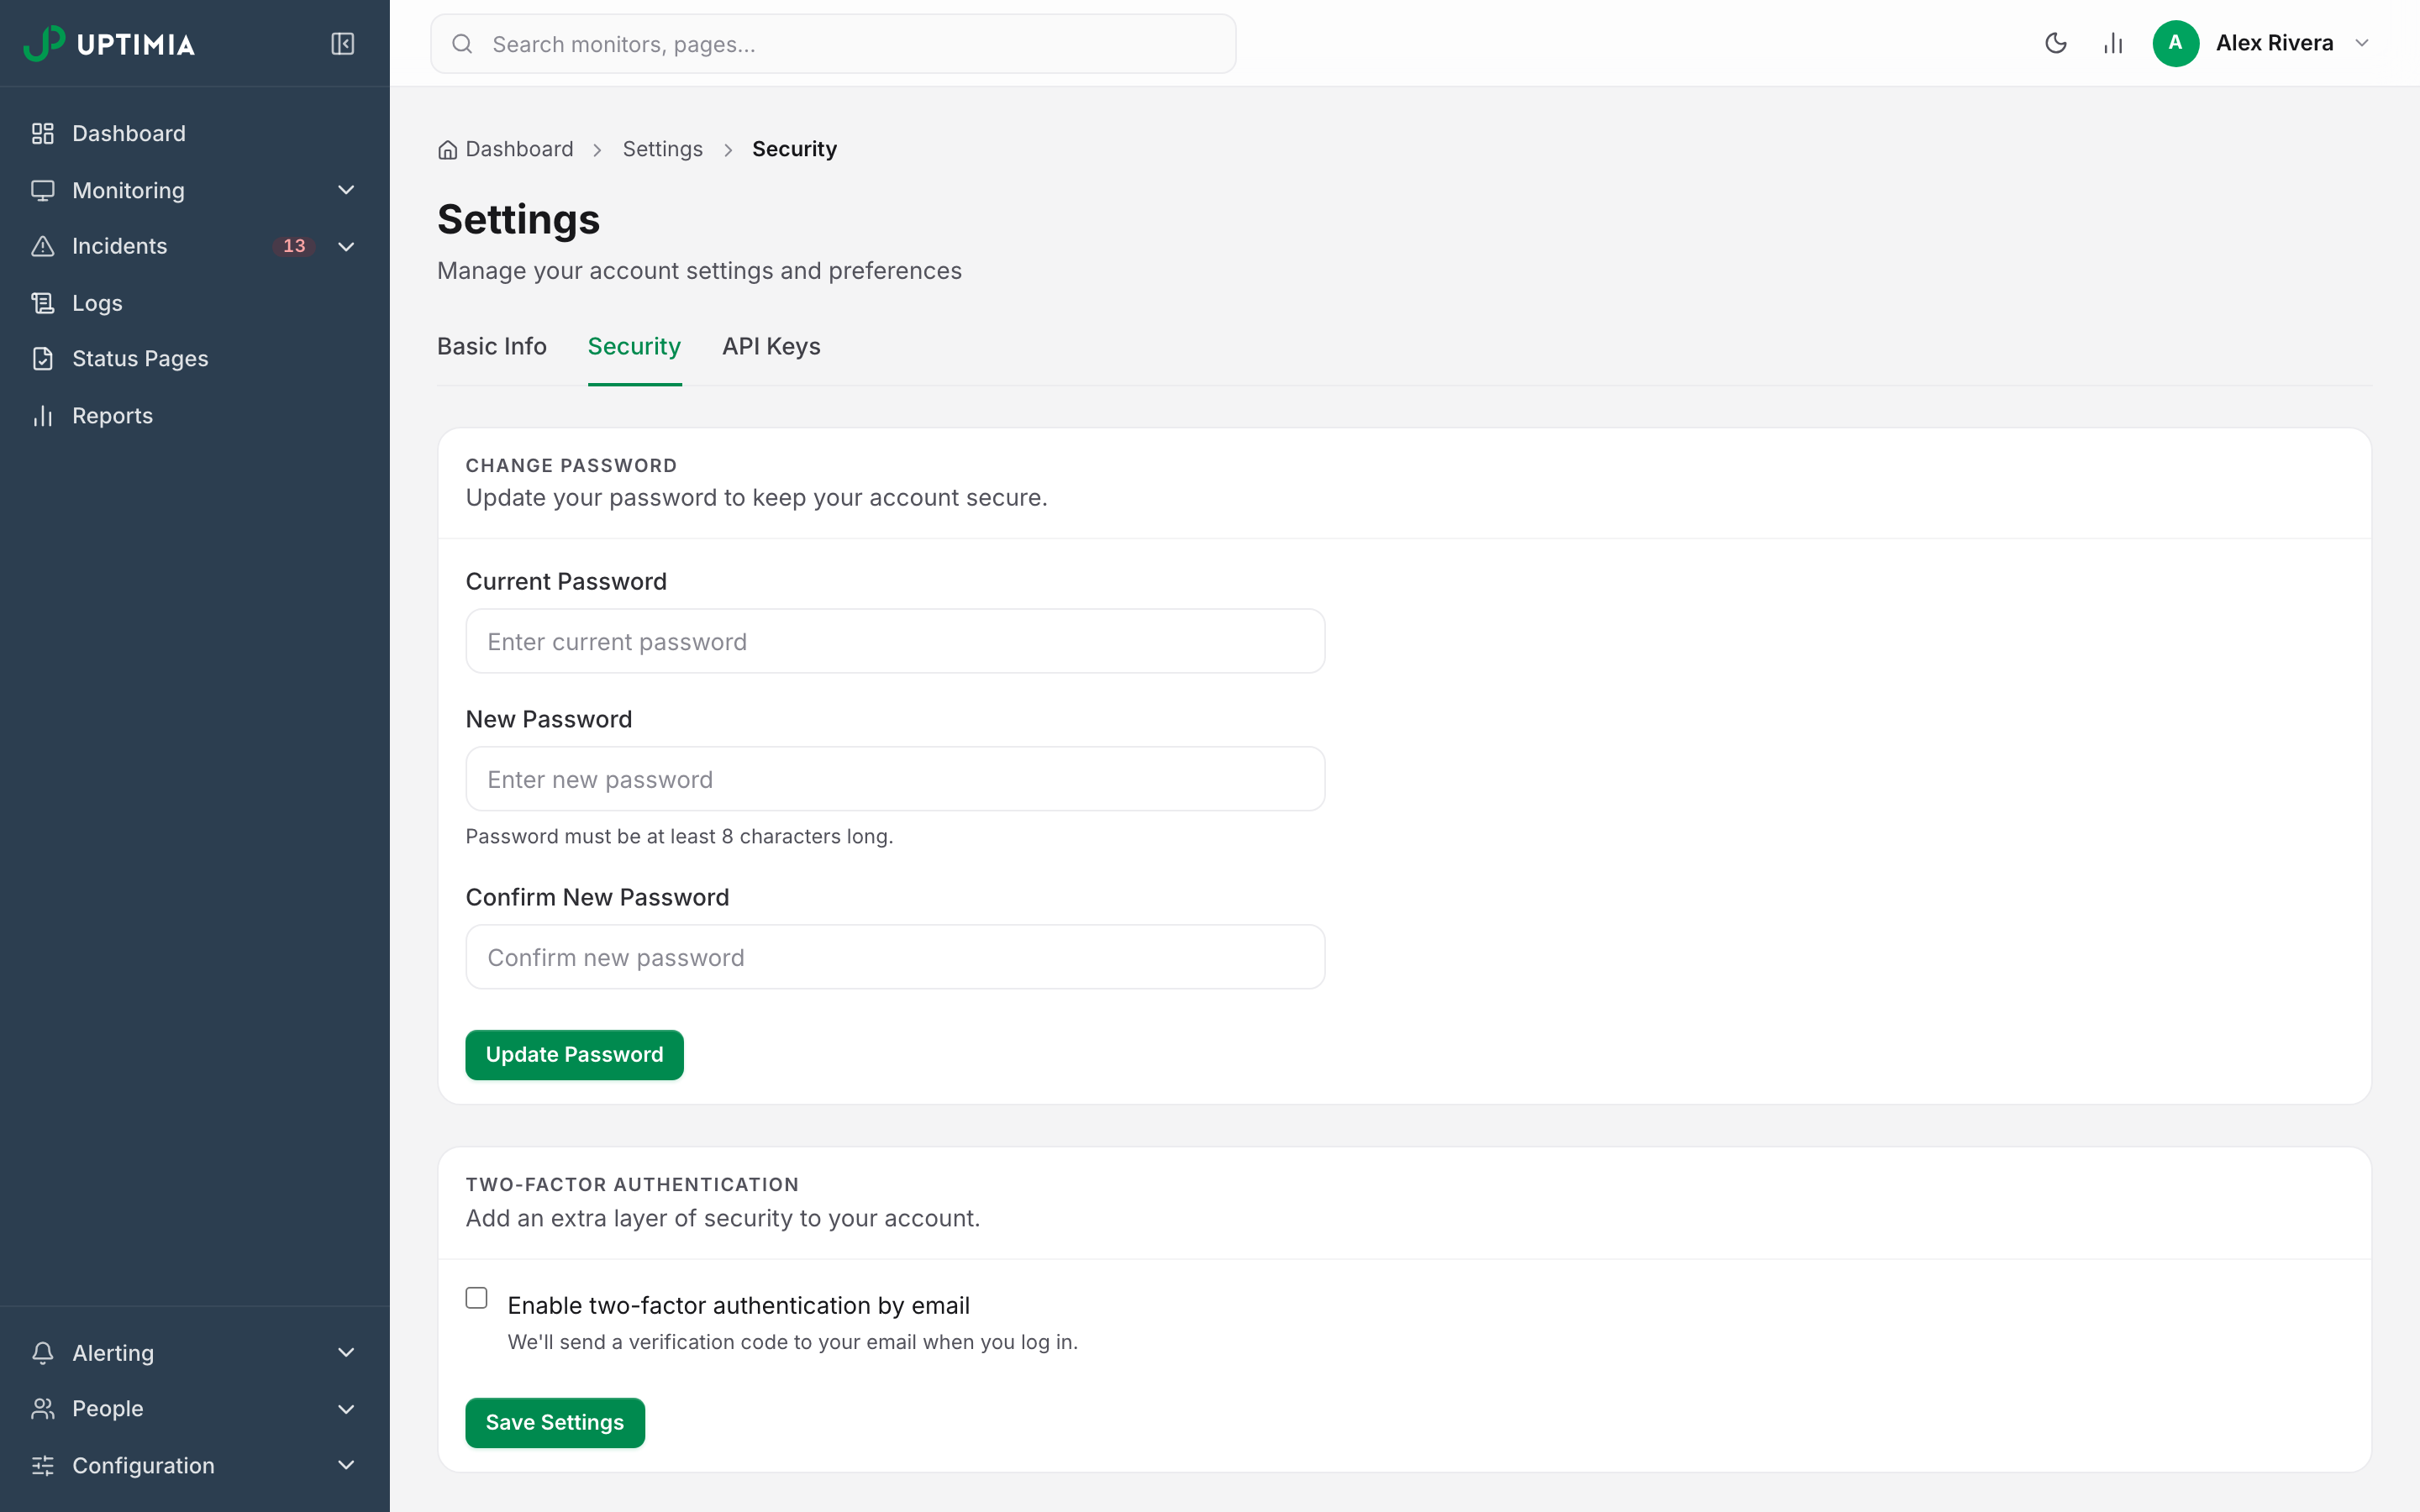Focus the search monitors input
The height and width of the screenshot is (1512, 2420).
tap(833, 43)
